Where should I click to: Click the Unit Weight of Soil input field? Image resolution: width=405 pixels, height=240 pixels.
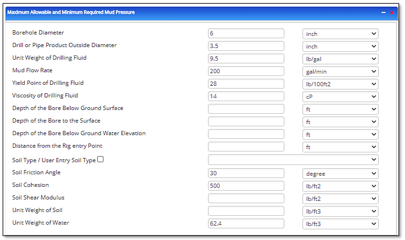[x=246, y=211]
